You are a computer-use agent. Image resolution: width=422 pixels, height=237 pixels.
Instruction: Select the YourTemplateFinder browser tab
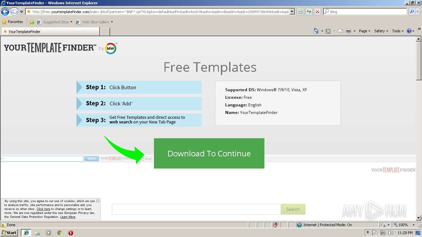click(50, 32)
